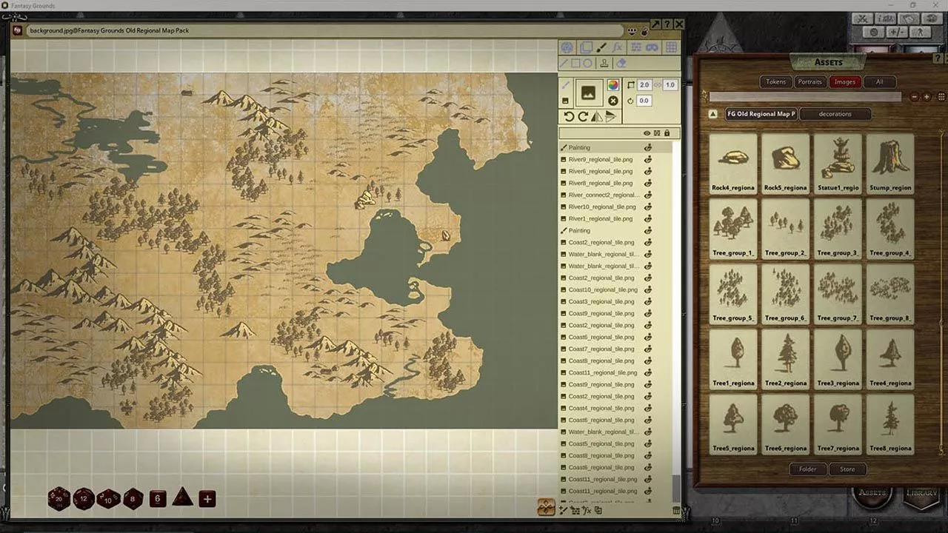
Task: Click the Folder button in Assets
Action: pos(807,469)
